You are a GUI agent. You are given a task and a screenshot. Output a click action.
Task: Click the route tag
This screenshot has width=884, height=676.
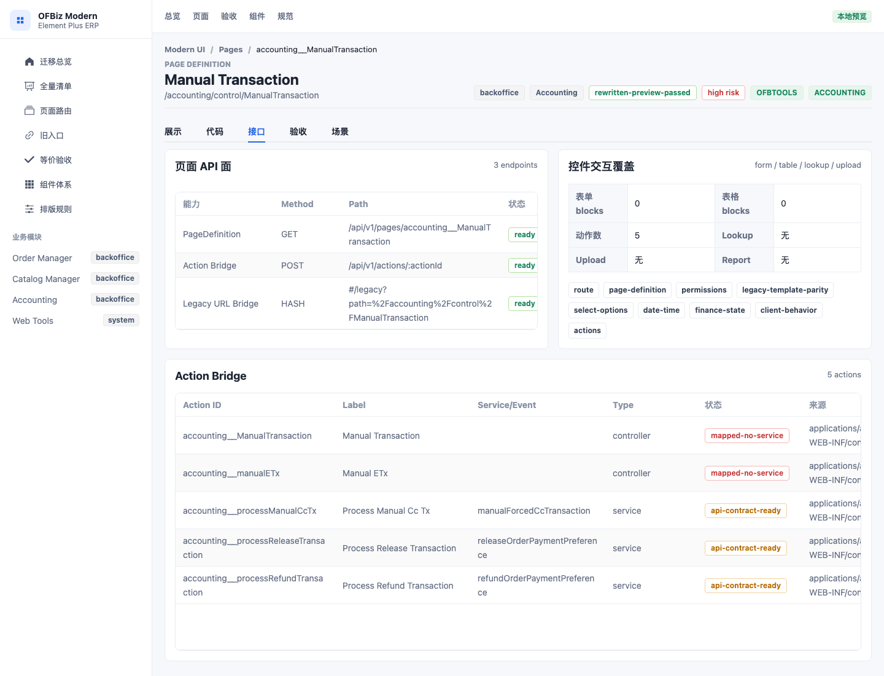point(584,290)
